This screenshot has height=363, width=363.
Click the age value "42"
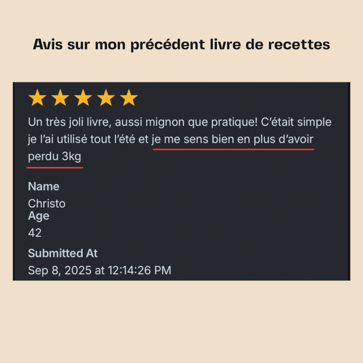click(35, 233)
